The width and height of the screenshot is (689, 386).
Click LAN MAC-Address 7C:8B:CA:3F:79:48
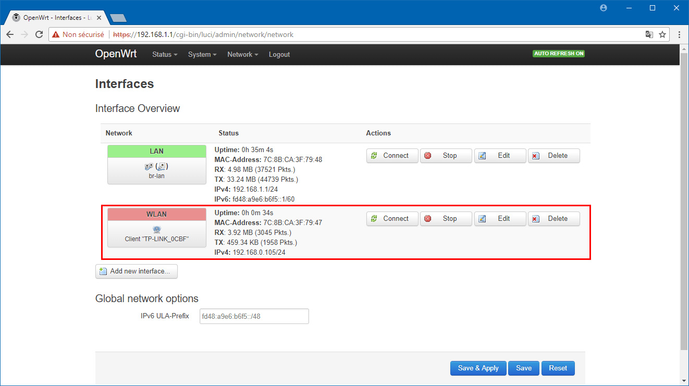(x=268, y=160)
